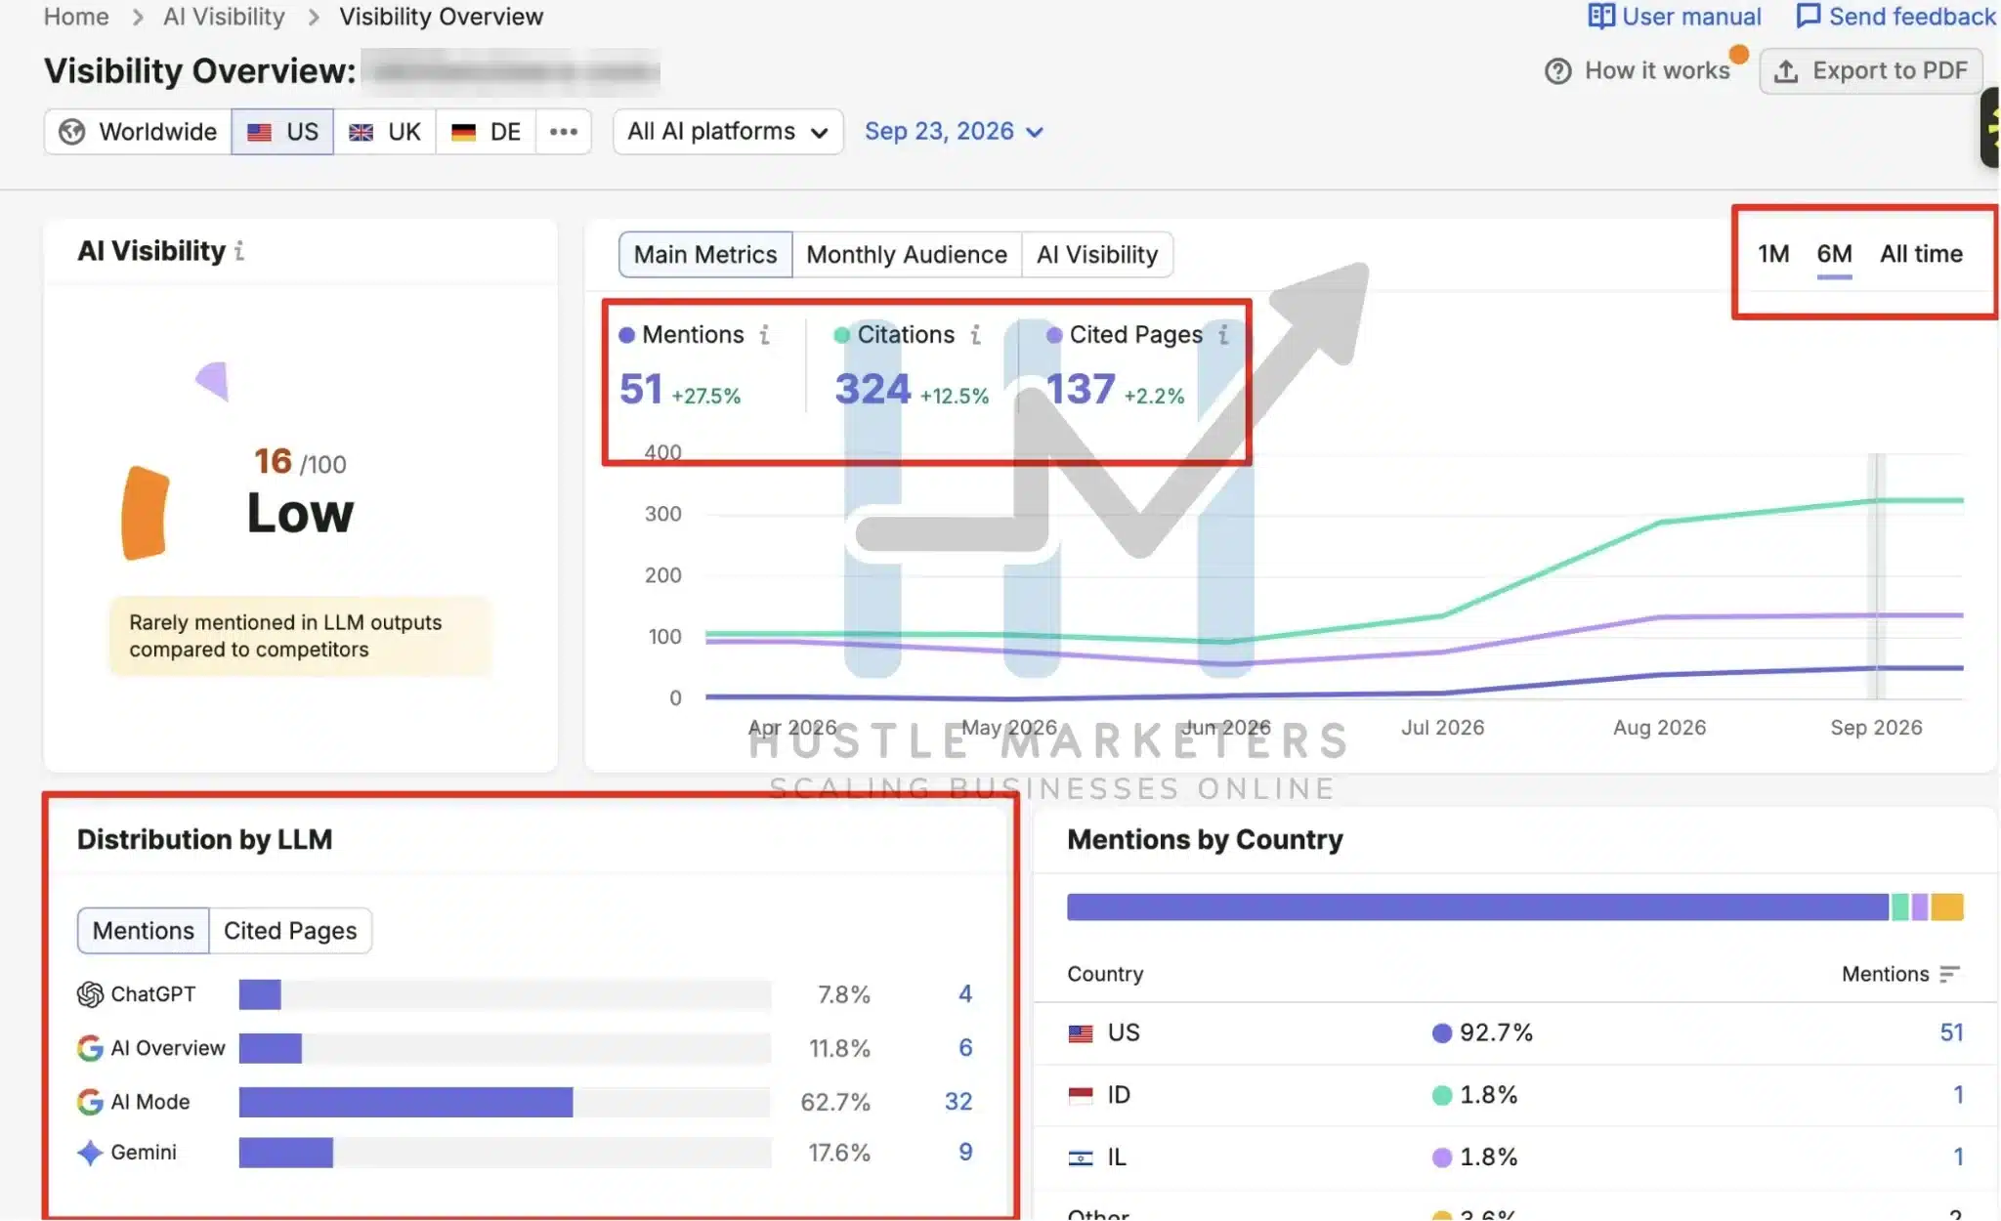Open the Sep 23, 2026 date picker
2001x1221 pixels.
(x=954, y=132)
